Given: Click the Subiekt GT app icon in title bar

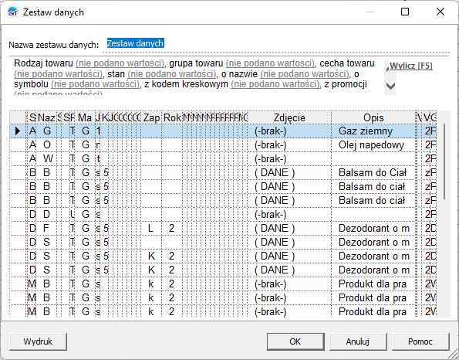Looking at the screenshot, I should click(12, 12).
